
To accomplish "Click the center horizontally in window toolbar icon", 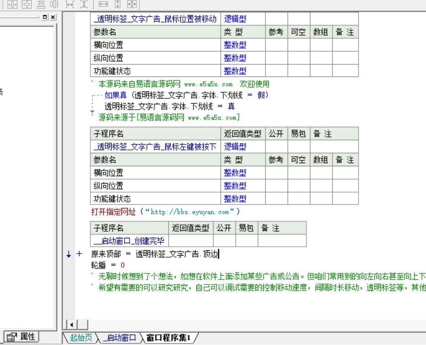I will (12, 4).
